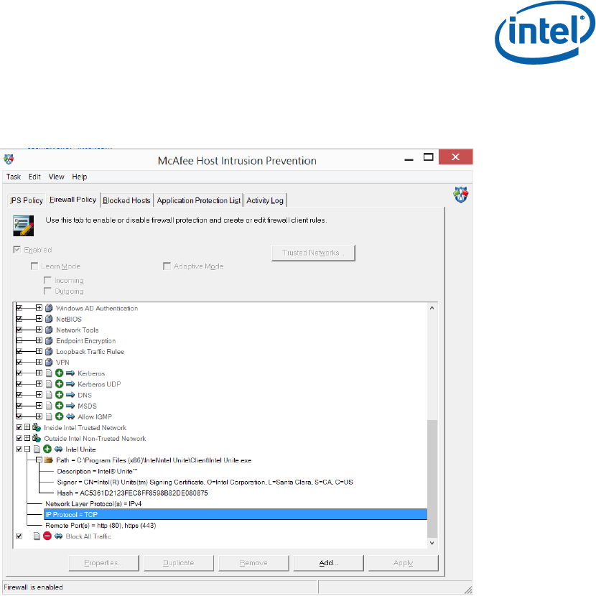Click the rule list scrollbar up arrow
Viewport: 596px width, 596px height.
(x=432, y=308)
